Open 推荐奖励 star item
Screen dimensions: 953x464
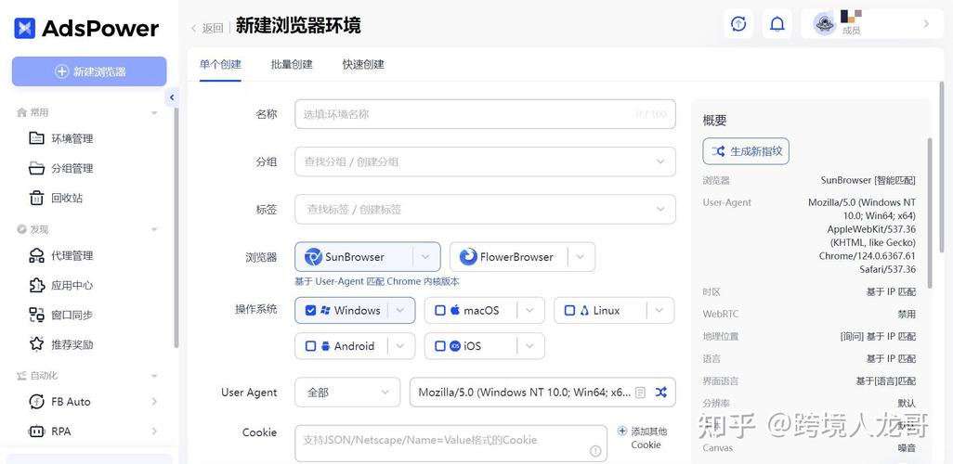coord(60,345)
